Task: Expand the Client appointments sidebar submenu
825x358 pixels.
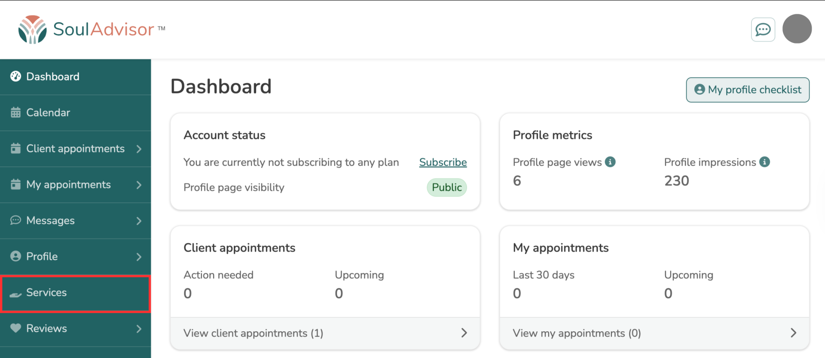Action: point(139,149)
